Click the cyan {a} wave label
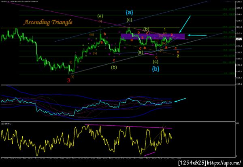Viewport: 243px width, 167px height. click(x=129, y=13)
